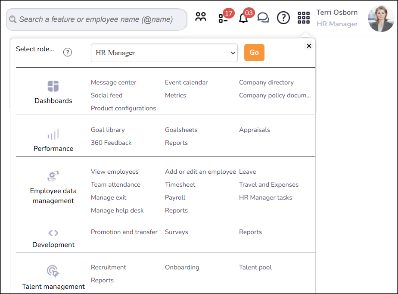Select Recruitment from the Talent management section
Screen dimensions: 398x294
pyautogui.click(x=108, y=267)
